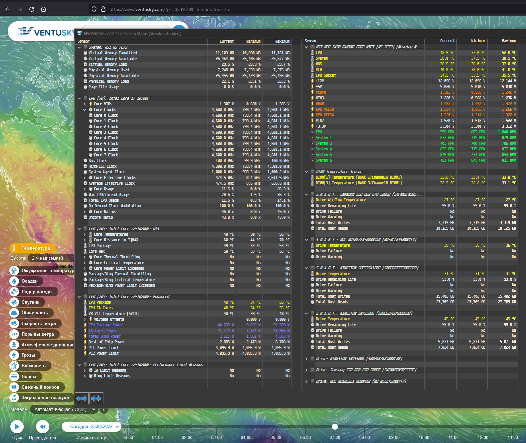Collapse the System: MSI MS-7C79 group
Viewport: 526px width, 443px height.
[x=79, y=47]
